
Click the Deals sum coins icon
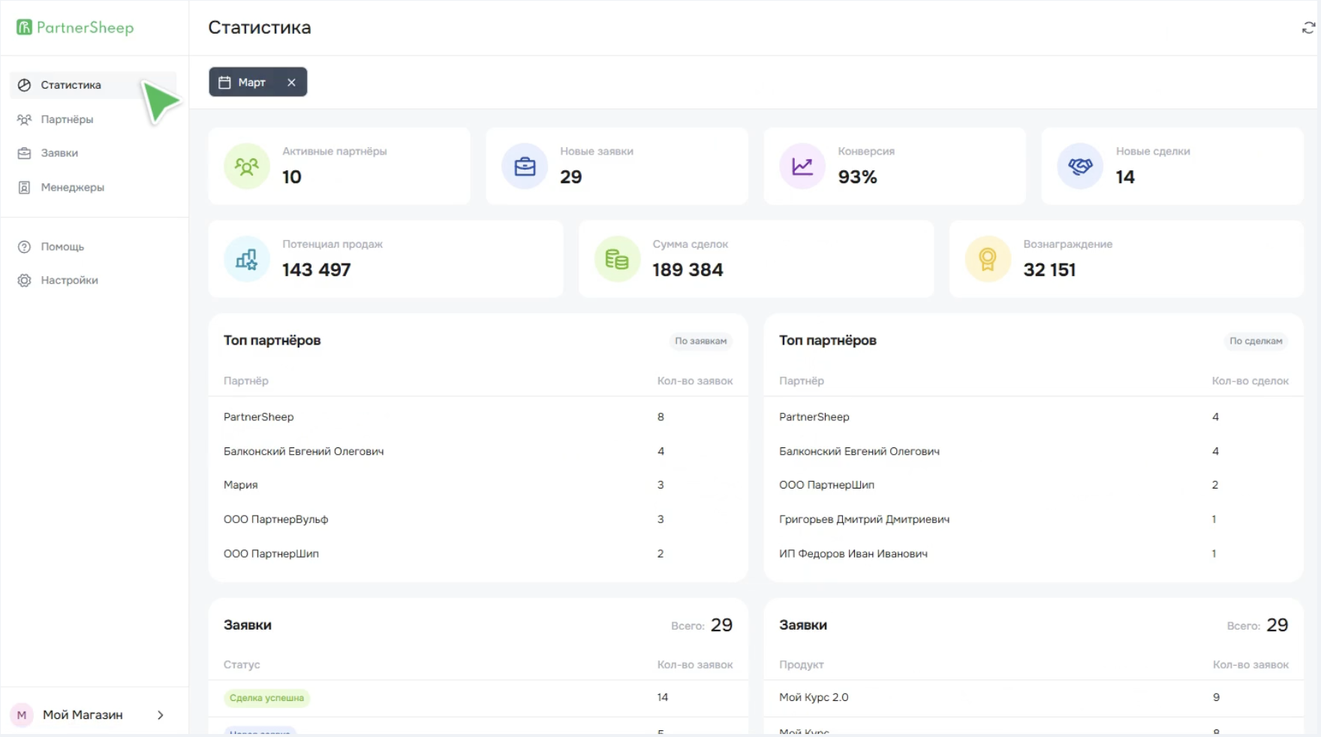tap(616, 259)
